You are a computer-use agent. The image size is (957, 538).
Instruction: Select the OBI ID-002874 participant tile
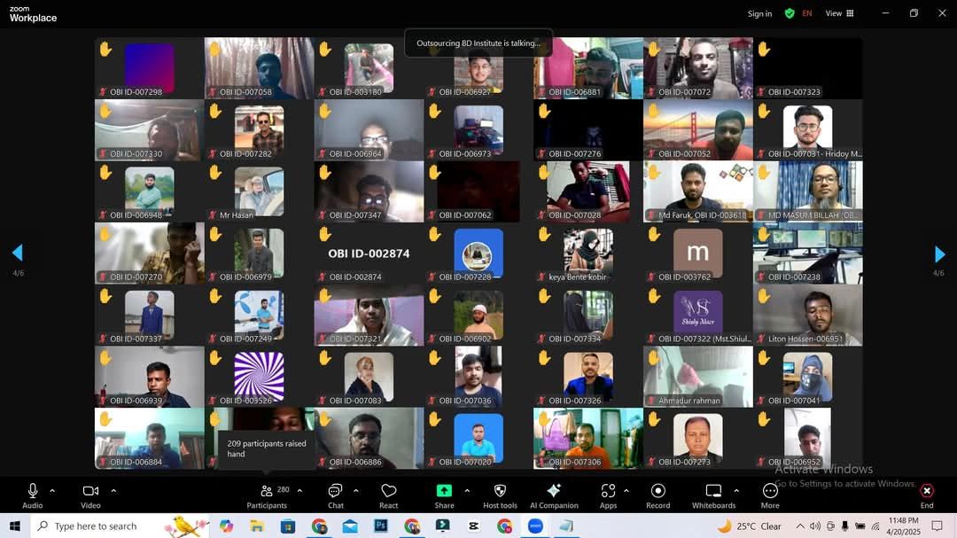tap(369, 253)
